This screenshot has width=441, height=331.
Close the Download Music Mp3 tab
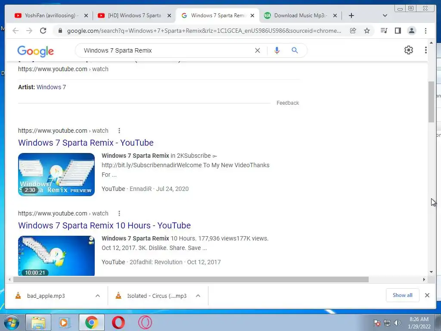pyautogui.click(x=335, y=16)
